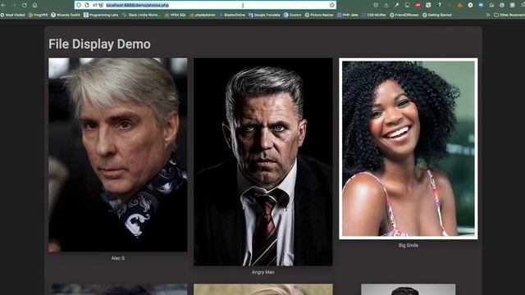Open the Slack bookmark
This screenshot has width=525, height=295.
pyautogui.click(x=141, y=15)
